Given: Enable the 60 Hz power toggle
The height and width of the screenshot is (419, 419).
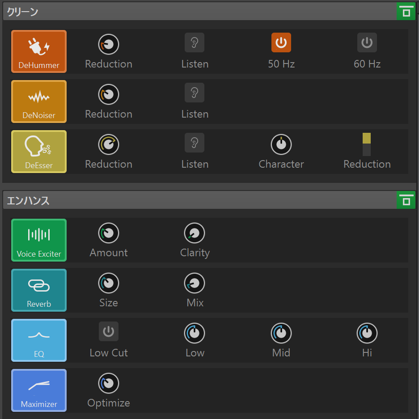Looking at the screenshot, I should pyautogui.click(x=367, y=42).
